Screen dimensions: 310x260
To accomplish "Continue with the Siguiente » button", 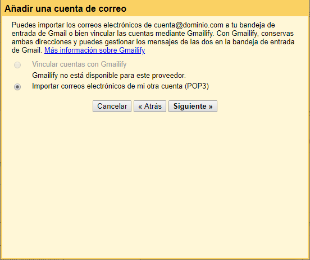I will click(x=193, y=106).
